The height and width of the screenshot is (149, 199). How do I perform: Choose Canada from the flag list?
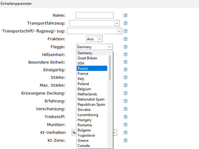(x=92, y=145)
